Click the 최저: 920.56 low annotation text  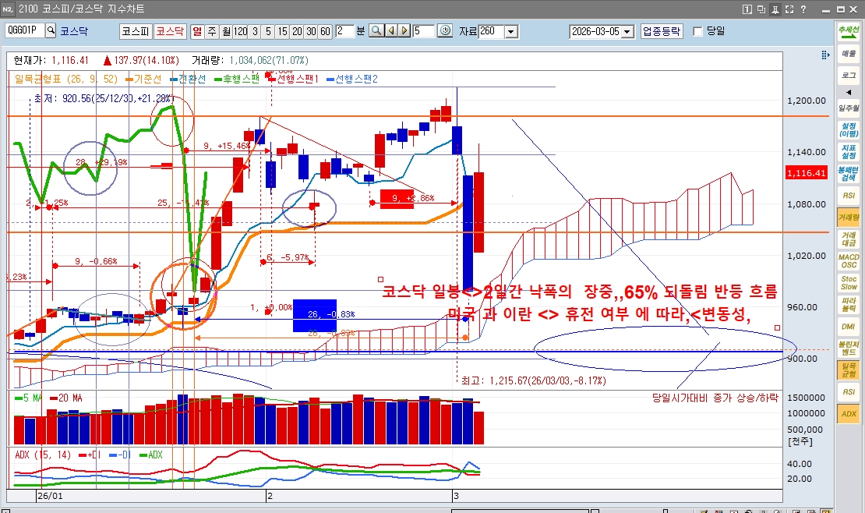click(x=103, y=98)
